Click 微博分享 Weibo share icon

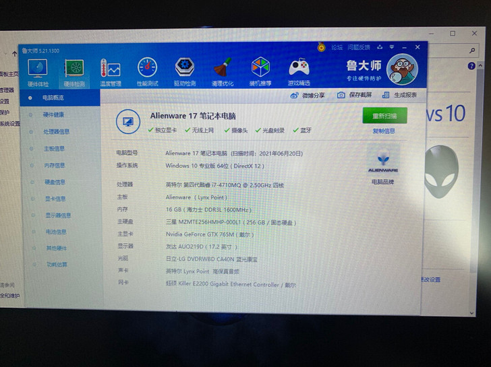pos(294,96)
